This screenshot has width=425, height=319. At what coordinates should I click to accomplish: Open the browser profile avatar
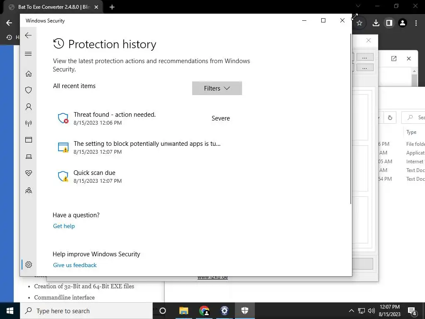tap(403, 23)
